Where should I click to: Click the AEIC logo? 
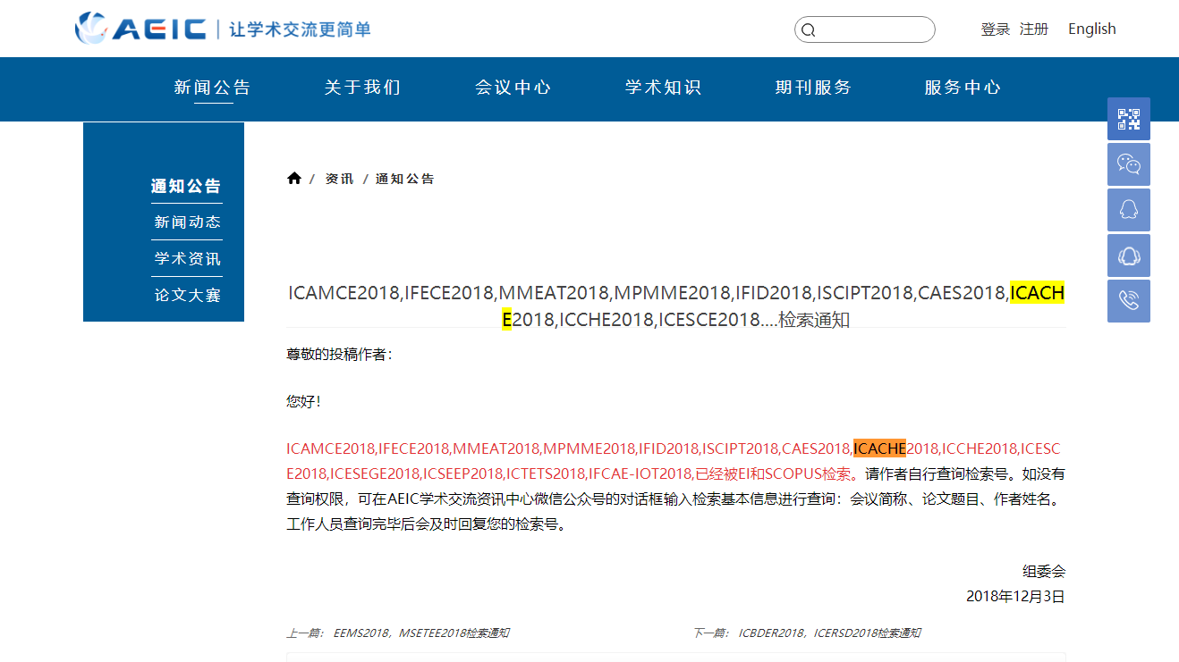(x=140, y=29)
